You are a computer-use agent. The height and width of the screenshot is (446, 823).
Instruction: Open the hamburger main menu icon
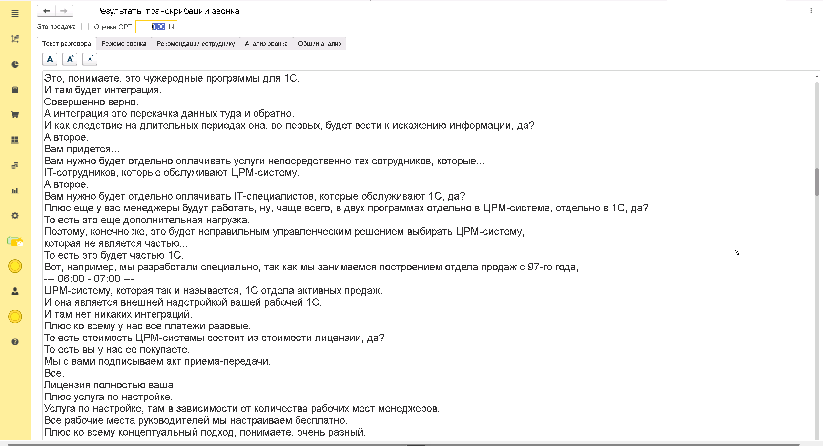click(15, 14)
